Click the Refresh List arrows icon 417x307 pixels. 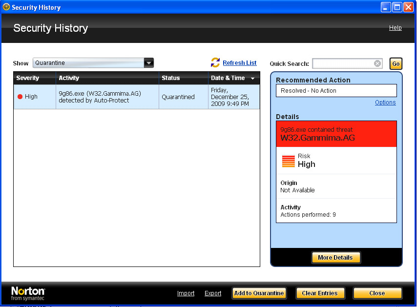(x=215, y=62)
